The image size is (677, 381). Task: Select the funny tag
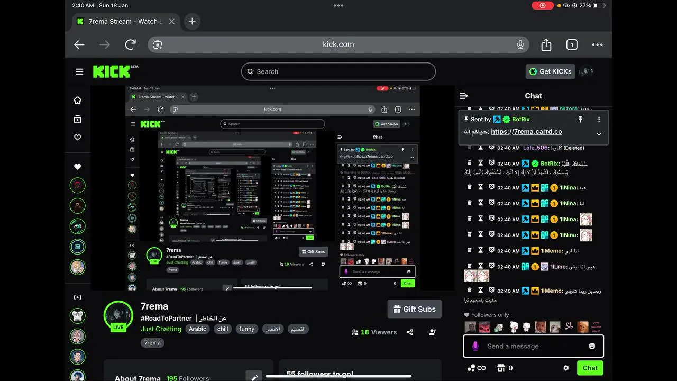tap(246, 329)
